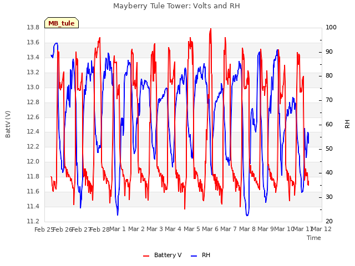Click the Mar 5 date label
This screenshot has width=355, height=266.
(x=192, y=229)
